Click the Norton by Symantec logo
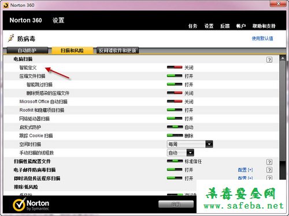This screenshot has width=289, height=216. pyautogui.click(x=31, y=205)
